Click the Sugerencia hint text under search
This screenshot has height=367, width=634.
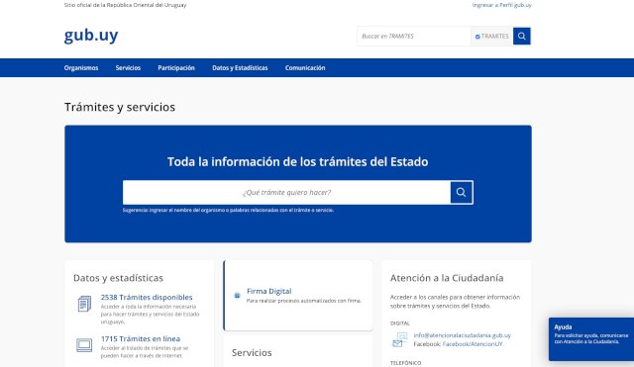click(x=228, y=210)
